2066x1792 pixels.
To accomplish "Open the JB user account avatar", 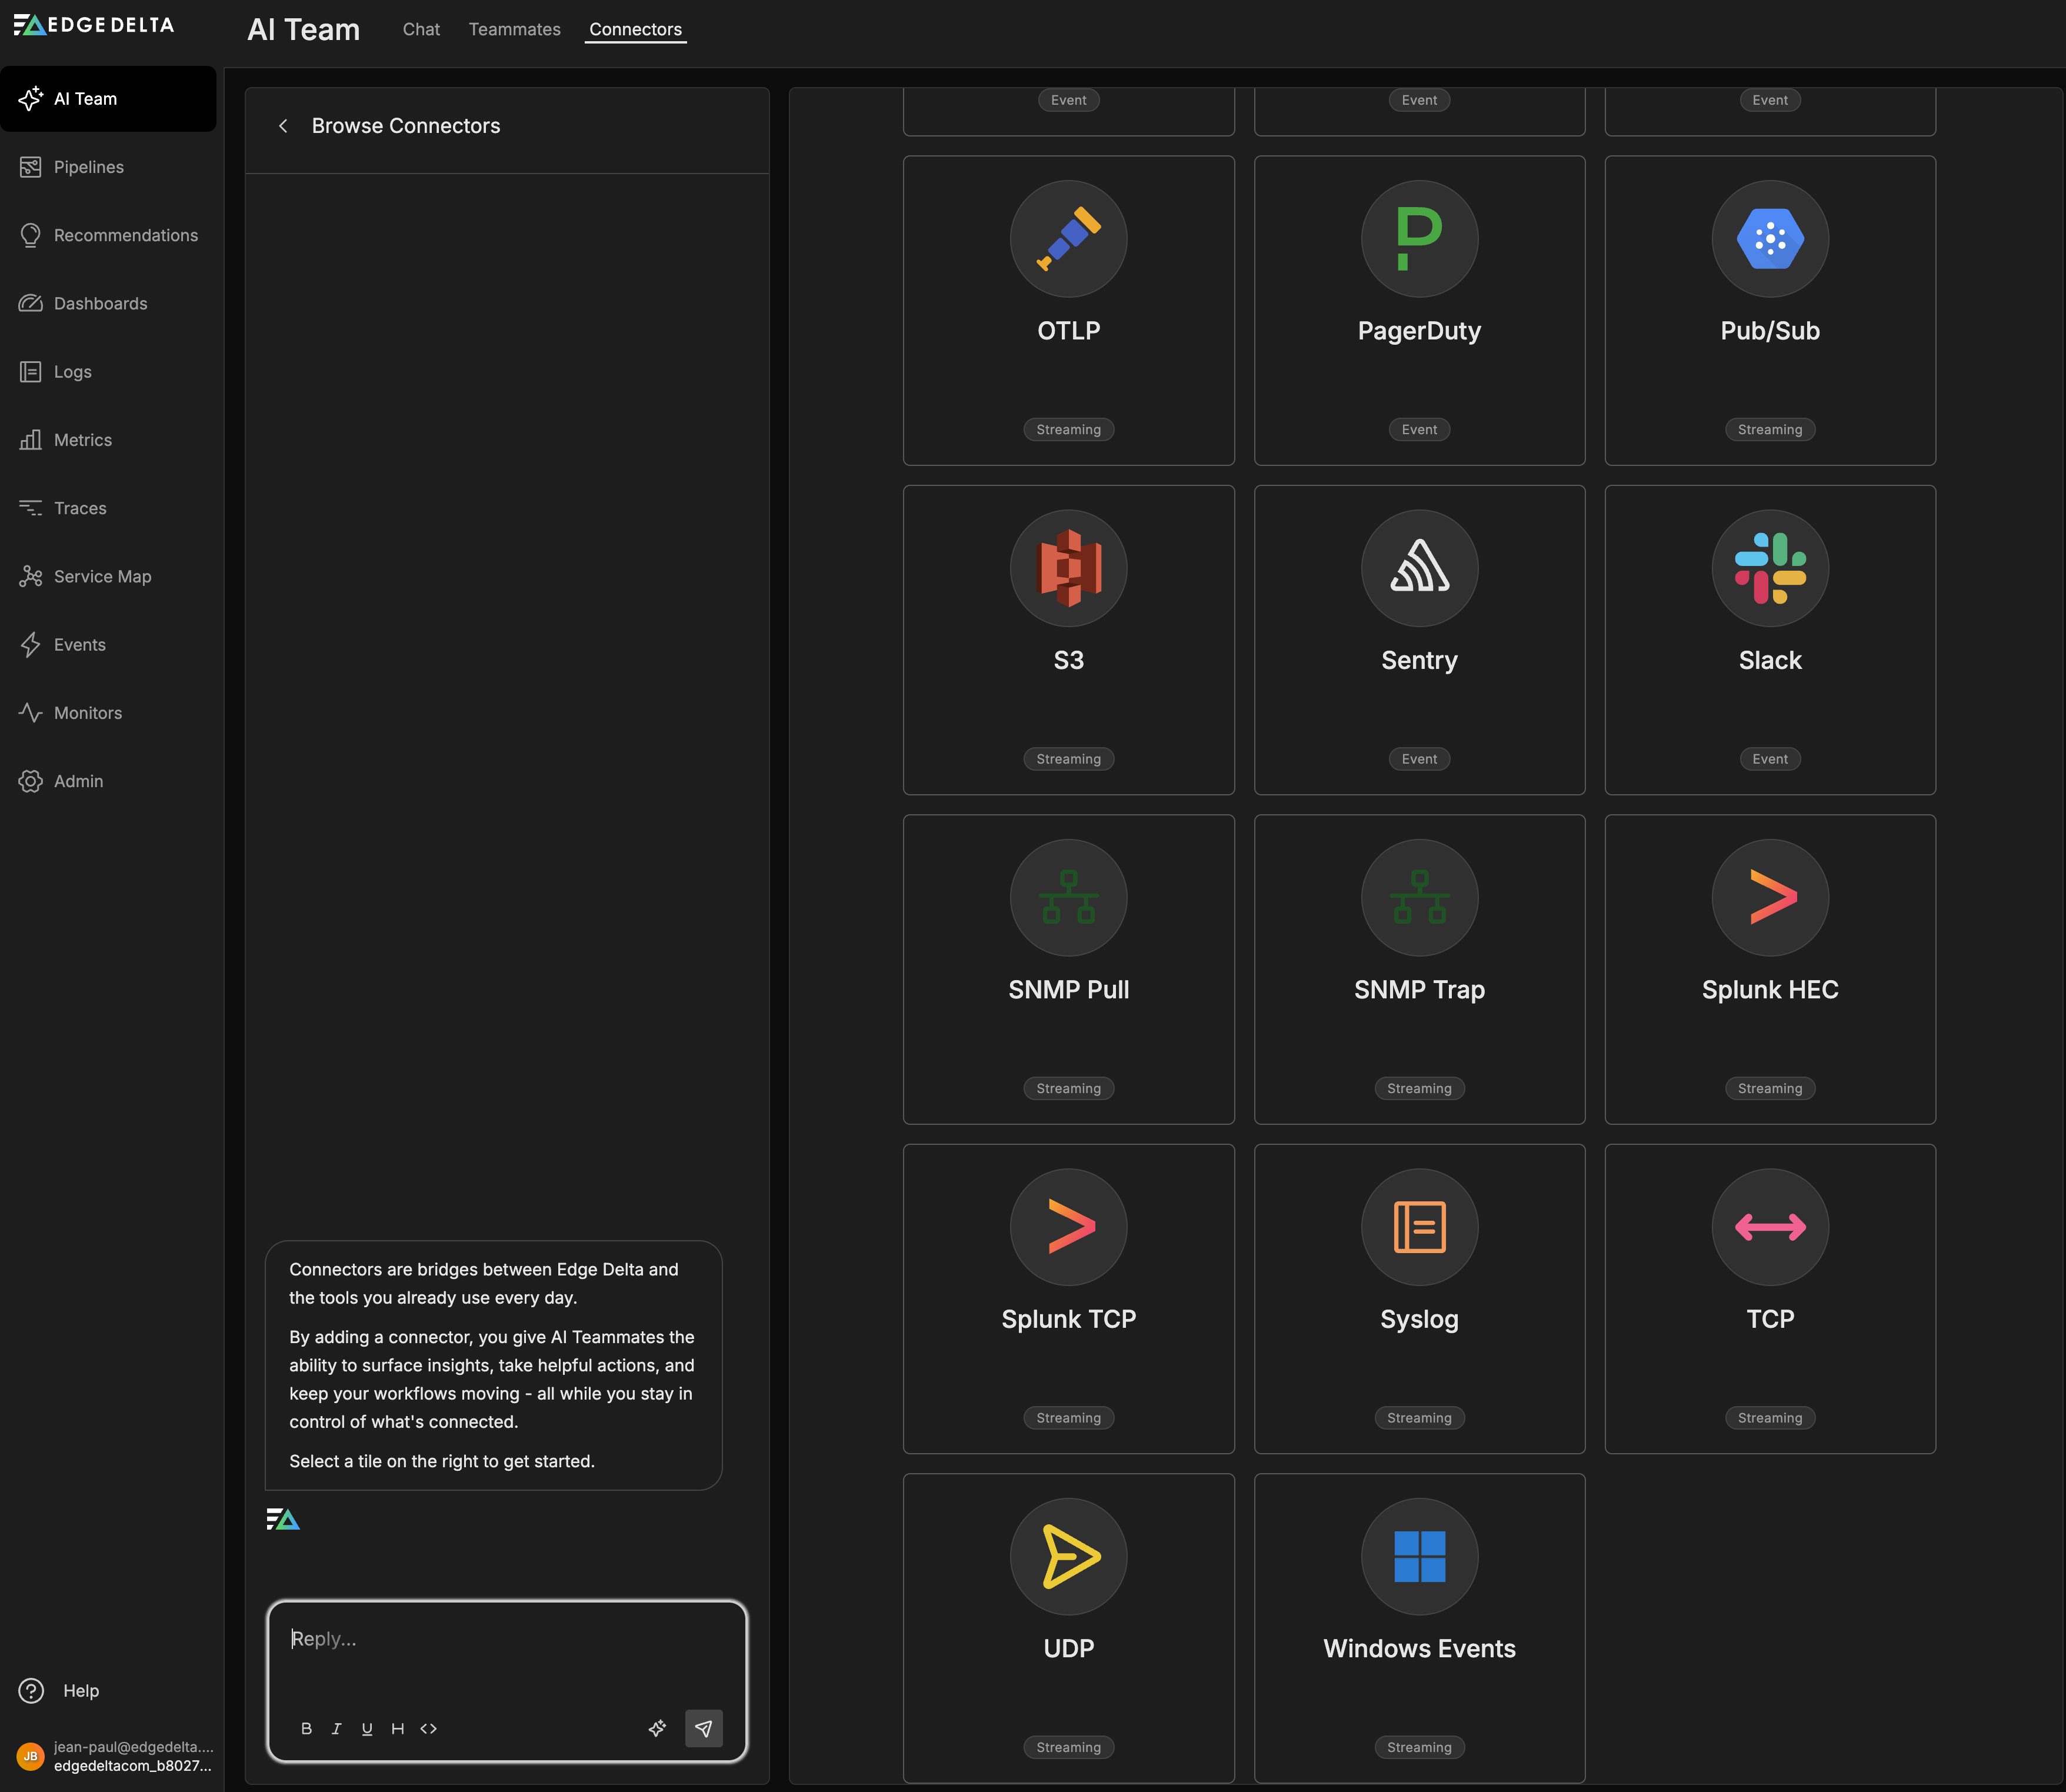I will point(31,1756).
